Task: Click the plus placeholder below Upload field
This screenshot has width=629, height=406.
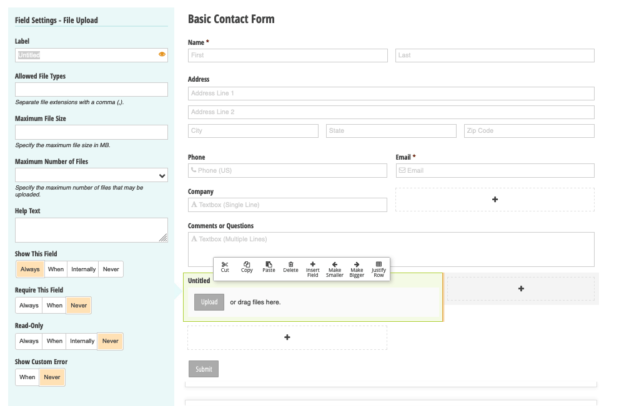Action: (x=287, y=337)
